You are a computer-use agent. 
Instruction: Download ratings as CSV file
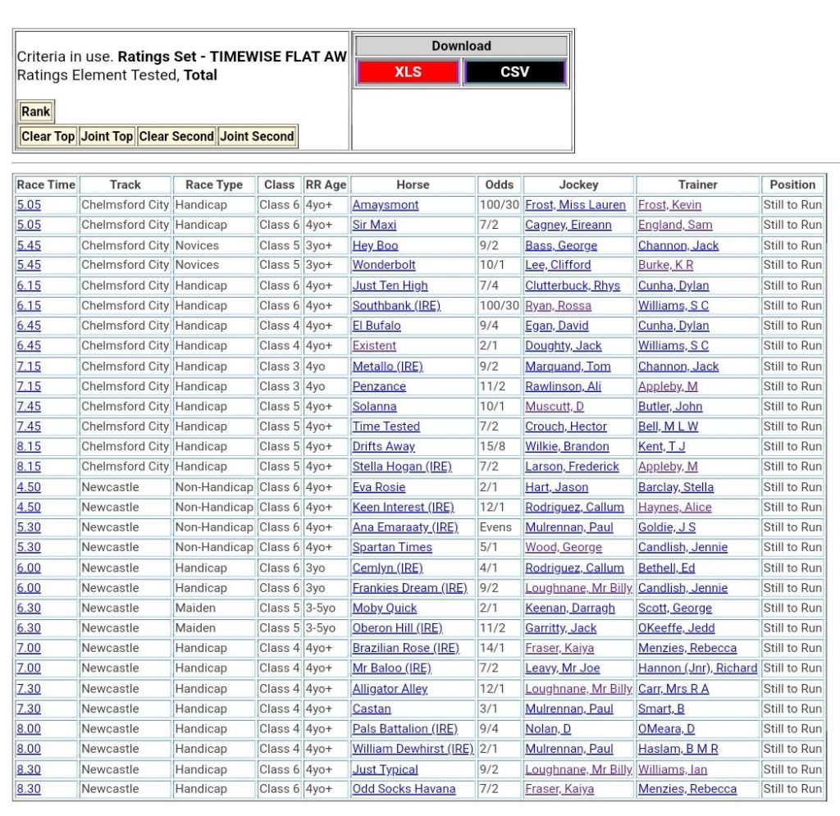514,72
